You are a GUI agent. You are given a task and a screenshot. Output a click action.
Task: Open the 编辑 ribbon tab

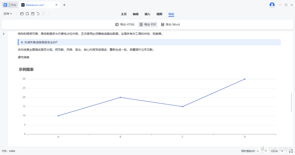point(135,14)
